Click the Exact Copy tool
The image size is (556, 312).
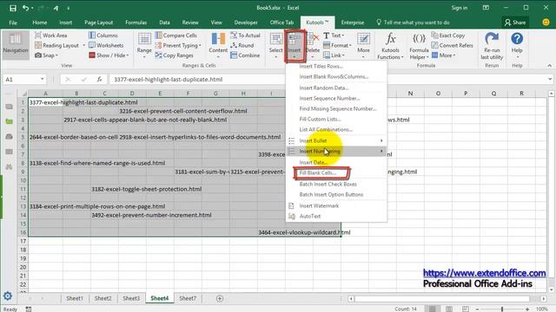click(x=448, y=36)
